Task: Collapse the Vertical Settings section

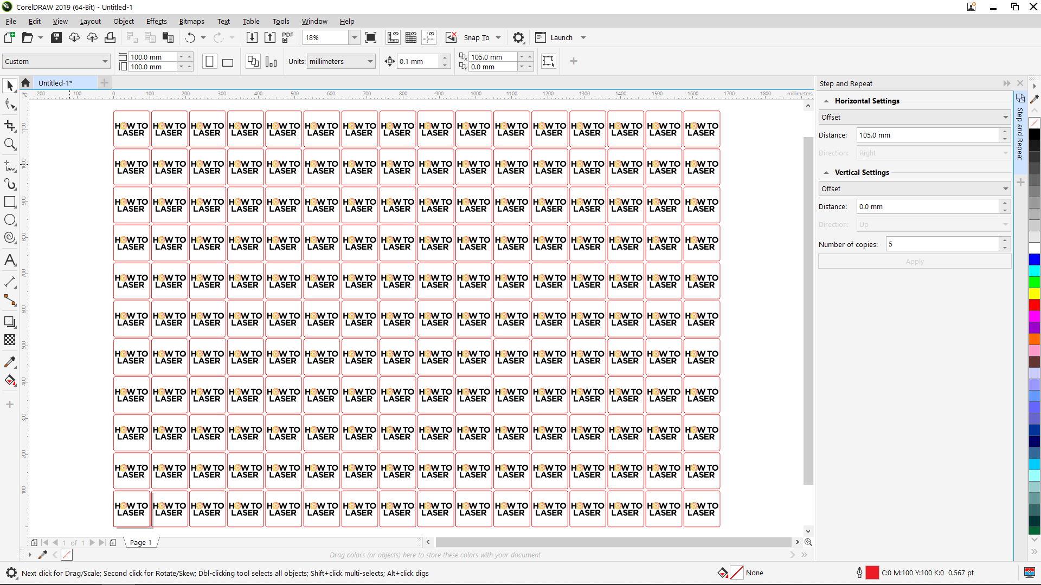Action: point(826,172)
